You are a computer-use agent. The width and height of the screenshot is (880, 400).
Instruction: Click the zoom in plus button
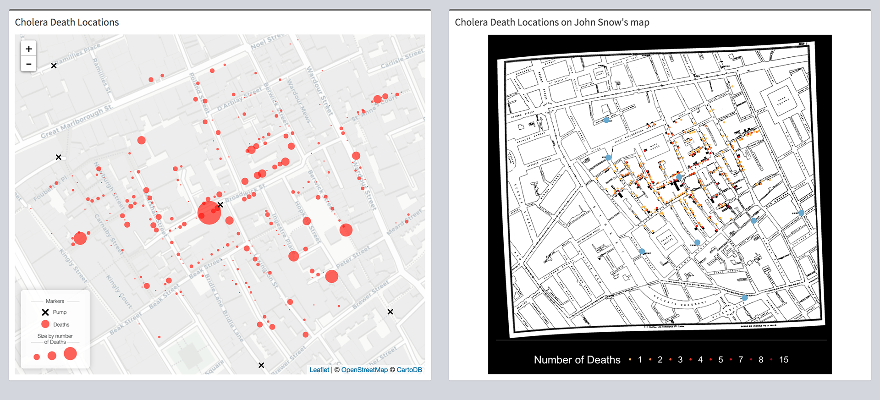click(x=28, y=49)
